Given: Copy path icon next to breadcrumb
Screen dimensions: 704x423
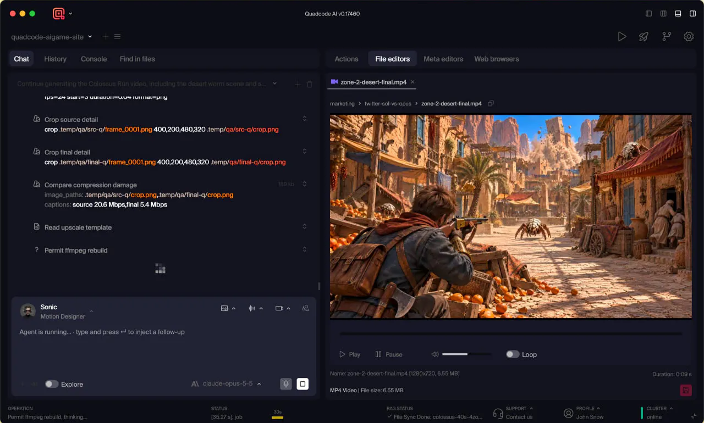Looking at the screenshot, I should (x=491, y=103).
